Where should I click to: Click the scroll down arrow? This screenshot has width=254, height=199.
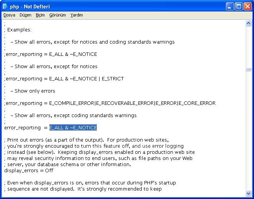pyautogui.click(x=248, y=193)
